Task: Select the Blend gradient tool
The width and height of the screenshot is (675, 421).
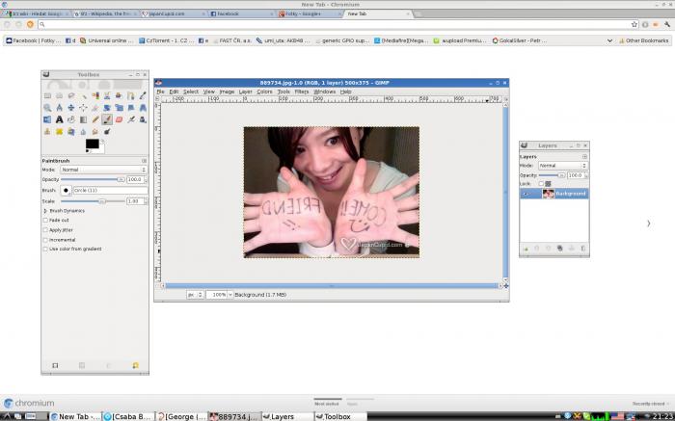Action: coord(84,119)
